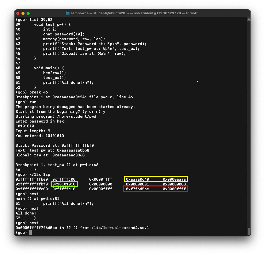Click memory value 0xf7f6d5bc
Screen dimensions: 265x255
pyautogui.click(x=137, y=189)
